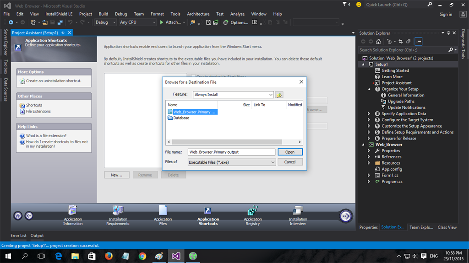Open the Analyze menu
This screenshot has width=469, height=263.
(x=237, y=14)
